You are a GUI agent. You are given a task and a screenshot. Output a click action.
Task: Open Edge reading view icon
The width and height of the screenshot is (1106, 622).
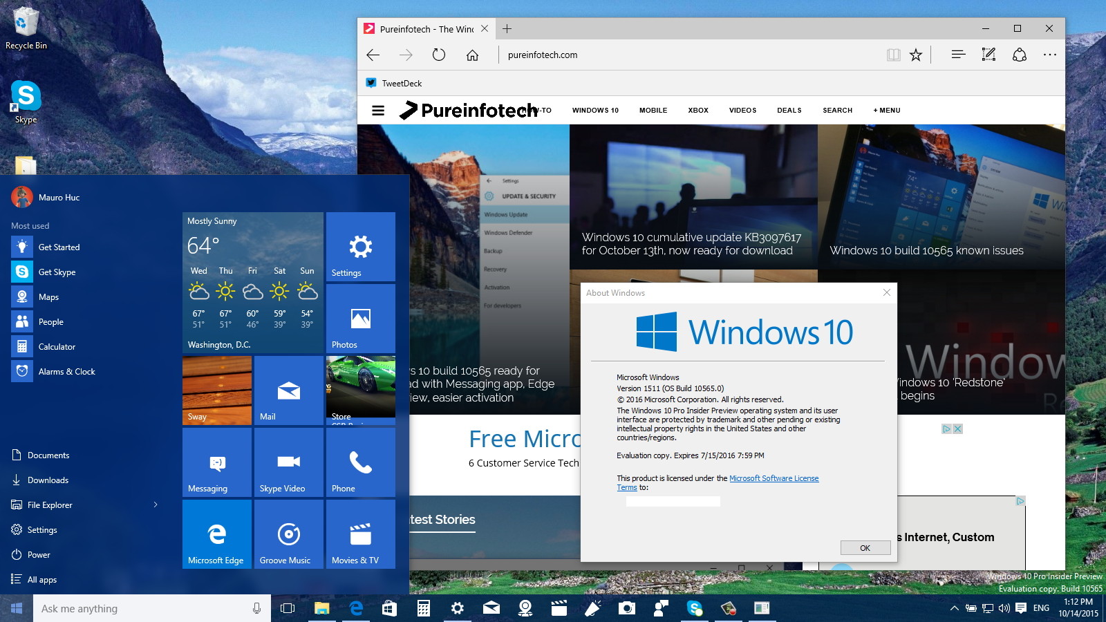click(894, 55)
